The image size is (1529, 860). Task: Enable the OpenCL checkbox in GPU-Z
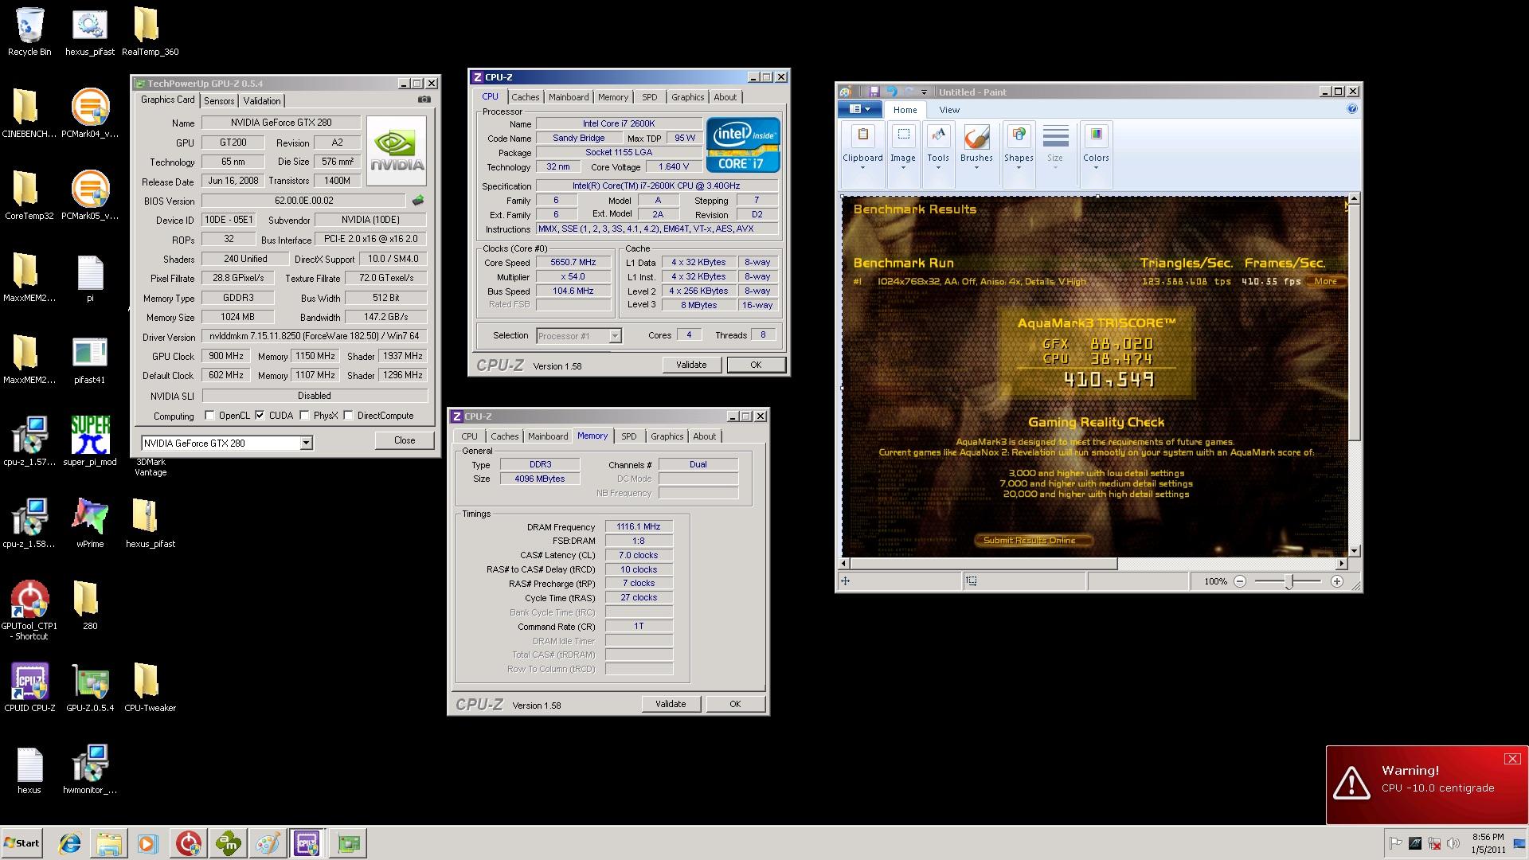pyautogui.click(x=209, y=415)
